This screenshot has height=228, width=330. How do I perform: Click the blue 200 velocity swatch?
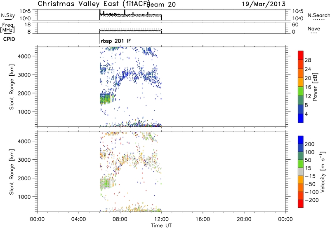click(301, 140)
